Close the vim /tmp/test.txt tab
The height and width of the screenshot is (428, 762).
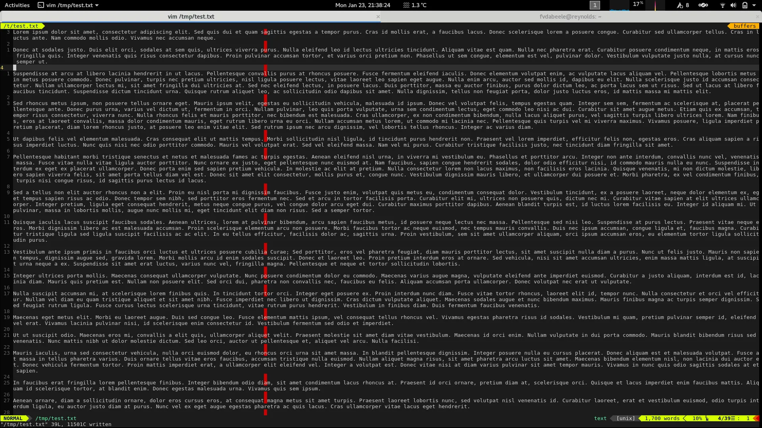378,17
